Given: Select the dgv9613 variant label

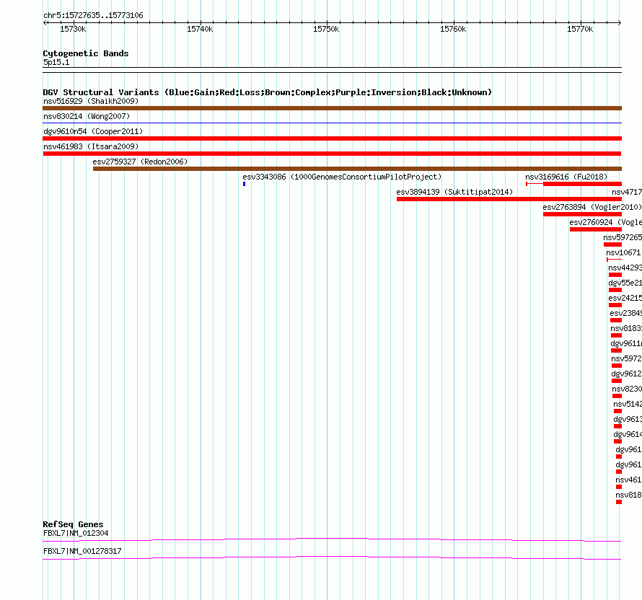Looking at the screenshot, I should click(x=628, y=419).
